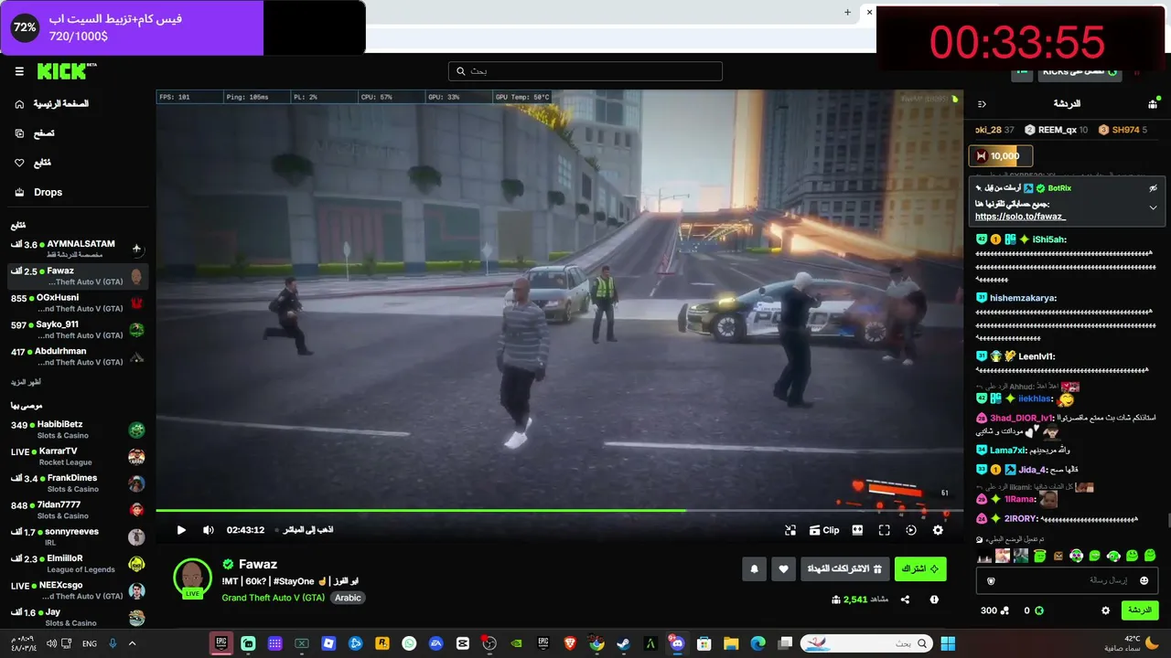Image resolution: width=1171 pixels, height=658 pixels.
Task: Open Sayko_911 channel in sidebar
Action: coord(78,329)
